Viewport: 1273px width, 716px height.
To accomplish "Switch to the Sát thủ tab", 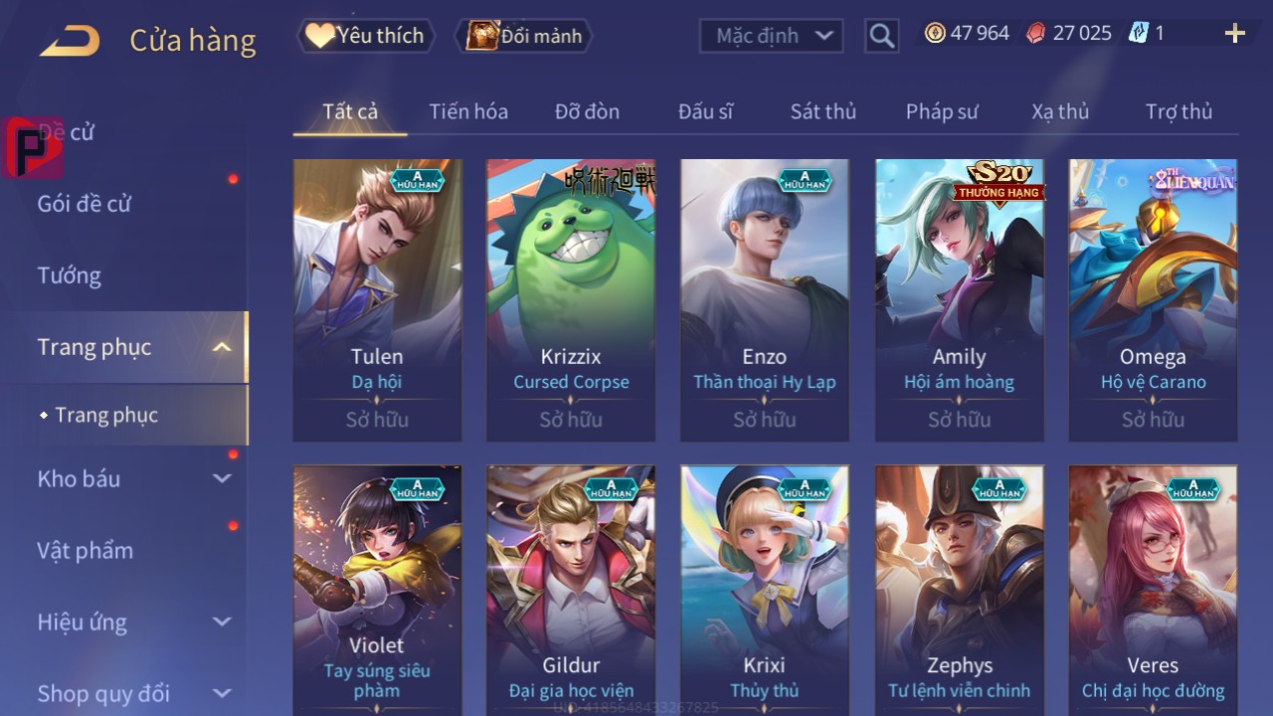I will (823, 111).
